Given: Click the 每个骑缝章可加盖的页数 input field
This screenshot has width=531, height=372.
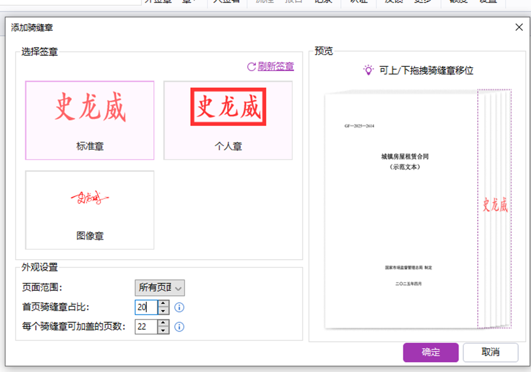Looking at the screenshot, I should 145,327.
